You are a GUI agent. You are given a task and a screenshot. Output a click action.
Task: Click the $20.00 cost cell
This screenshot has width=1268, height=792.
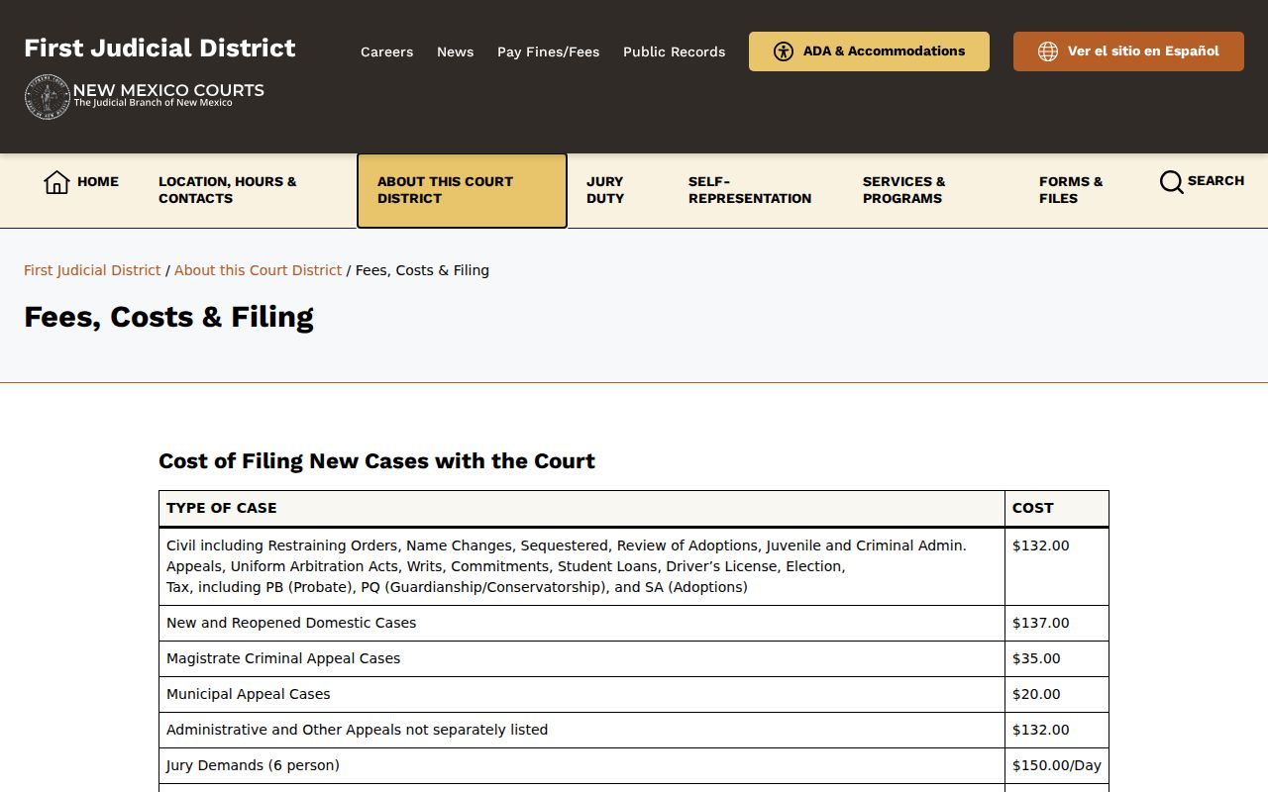(x=1056, y=694)
